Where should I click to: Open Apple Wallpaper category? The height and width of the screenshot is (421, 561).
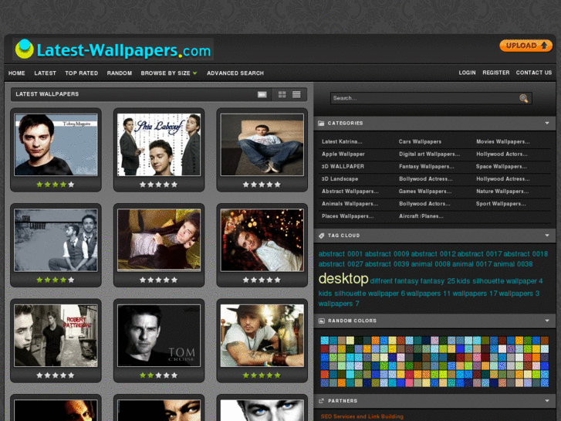(343, 154)
